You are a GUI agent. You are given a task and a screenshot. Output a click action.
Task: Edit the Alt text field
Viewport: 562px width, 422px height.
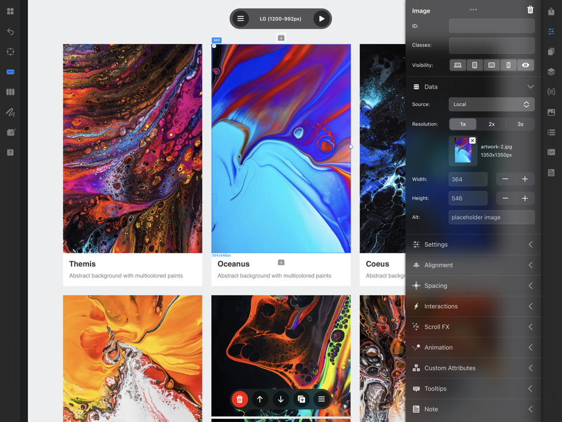click(x=491, y=217)
